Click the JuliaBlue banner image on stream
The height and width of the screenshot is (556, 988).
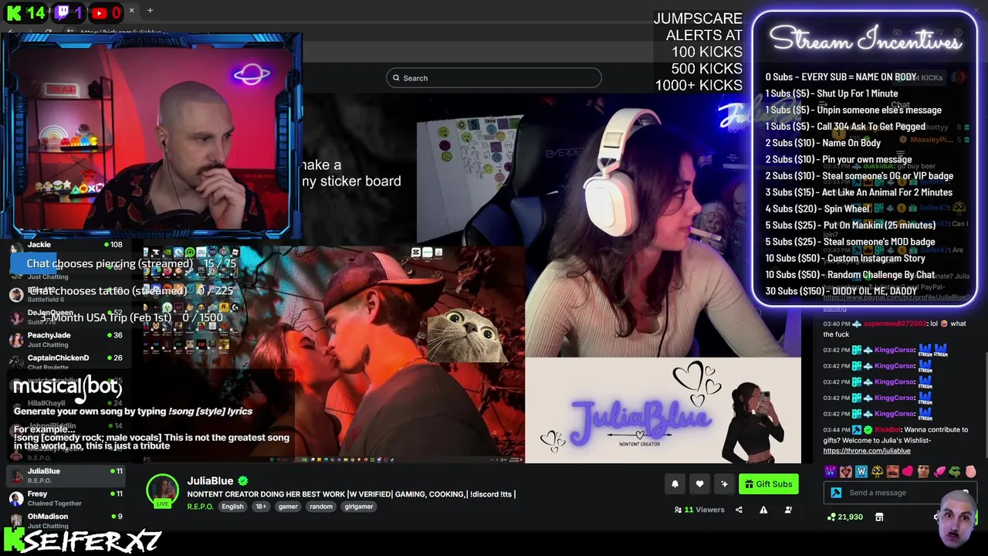[x=663, y=411]
